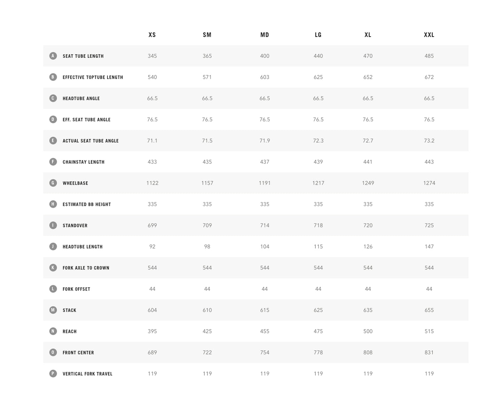
Task: Select the circled I badge for Standover
Action: 53,225
